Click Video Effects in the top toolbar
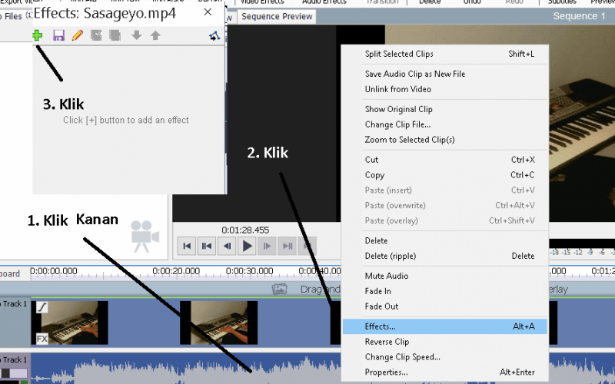 [x=262, y=2]
